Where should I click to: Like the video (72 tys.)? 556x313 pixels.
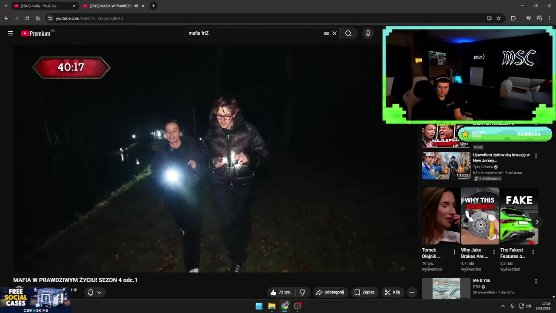point(280,293)
